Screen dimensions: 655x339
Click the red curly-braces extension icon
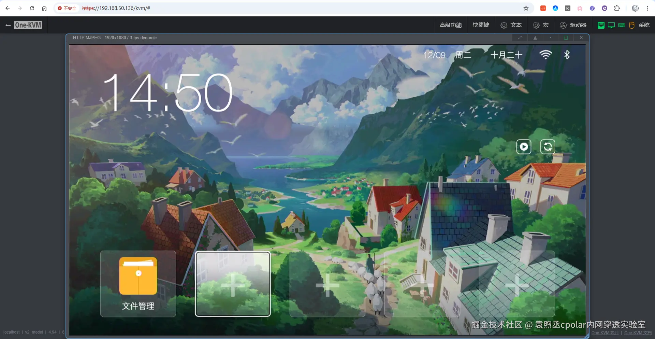point(543,8)
